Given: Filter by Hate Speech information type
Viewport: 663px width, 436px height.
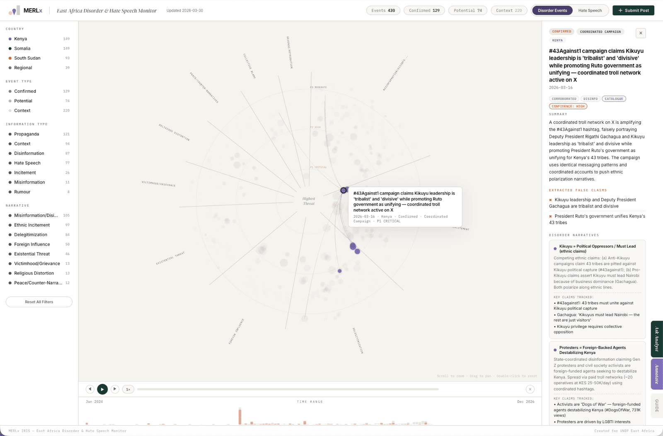Looking at the screenshot, I should (39, 163).
